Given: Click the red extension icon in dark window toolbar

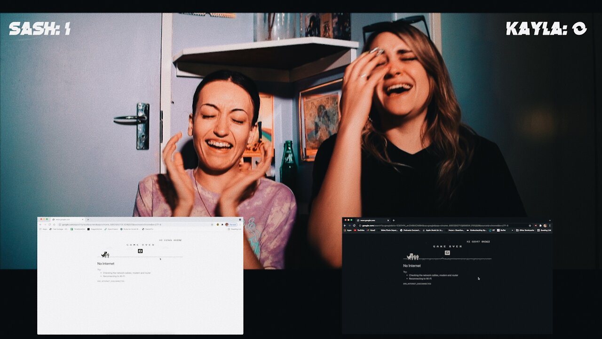Looking at the screenshot, I should pos(536,226).
